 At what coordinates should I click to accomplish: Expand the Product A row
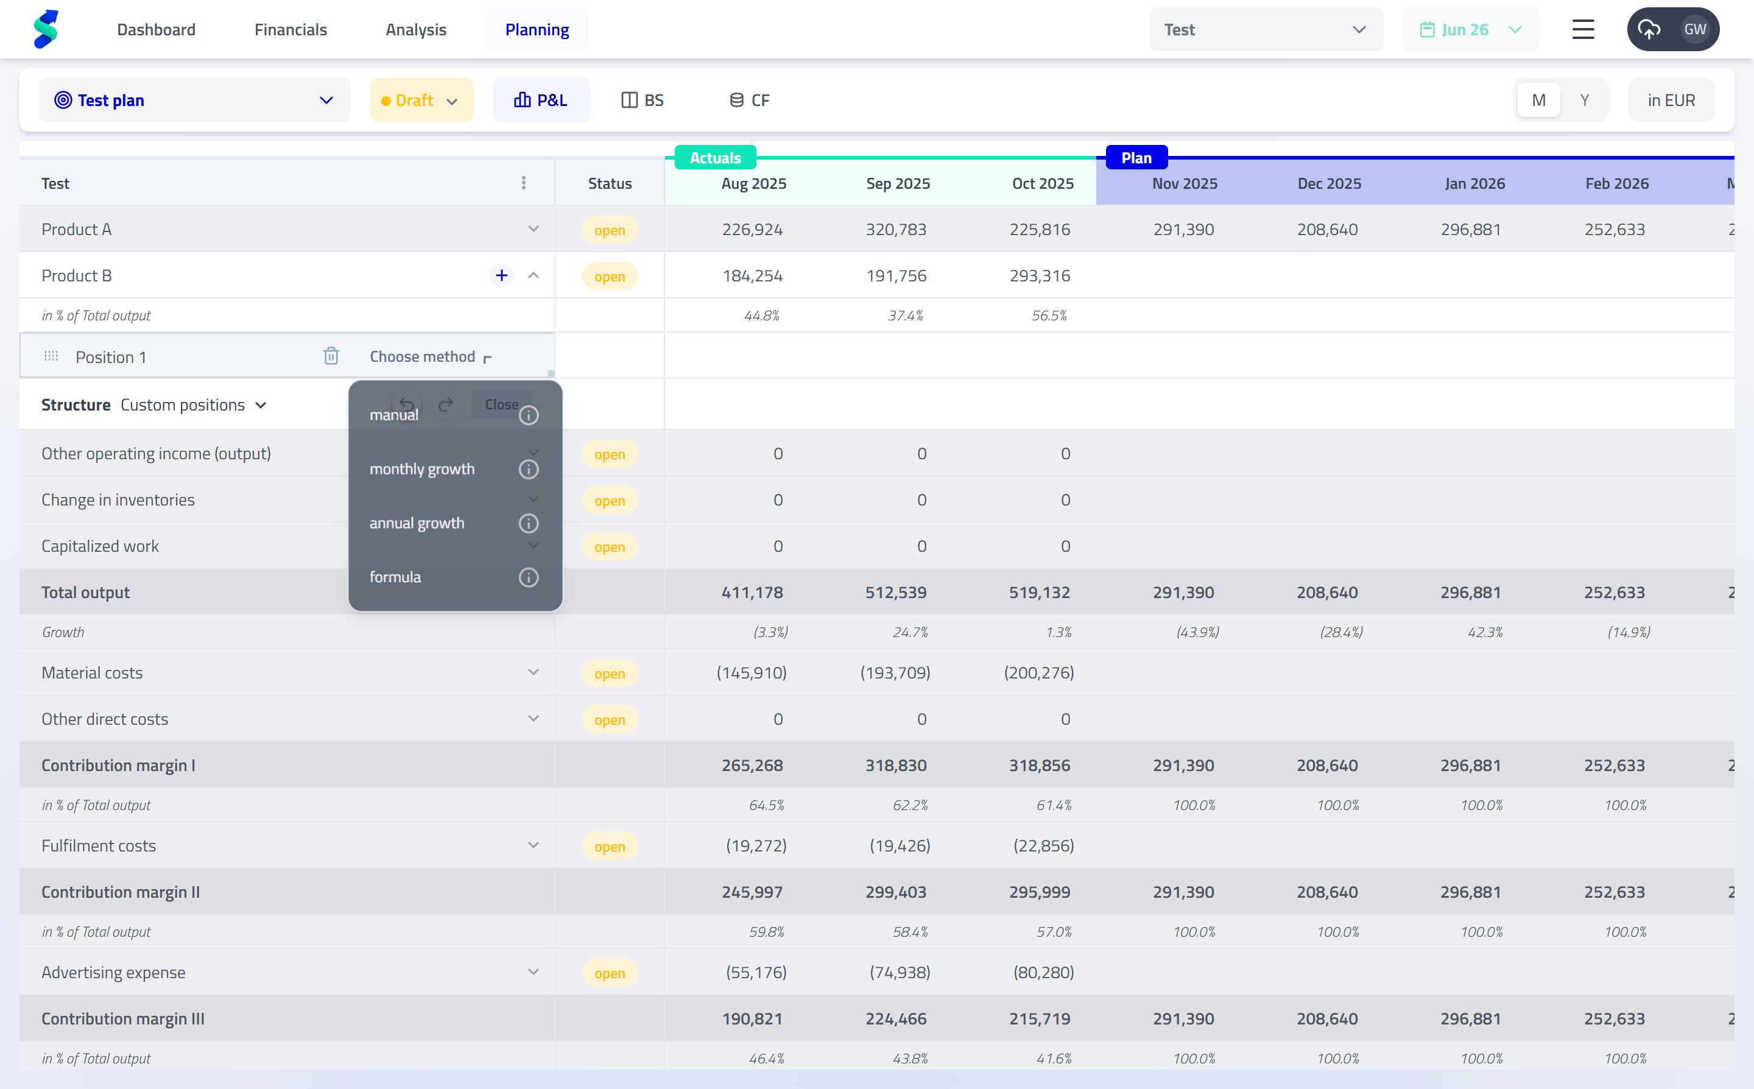coord(534,229)
